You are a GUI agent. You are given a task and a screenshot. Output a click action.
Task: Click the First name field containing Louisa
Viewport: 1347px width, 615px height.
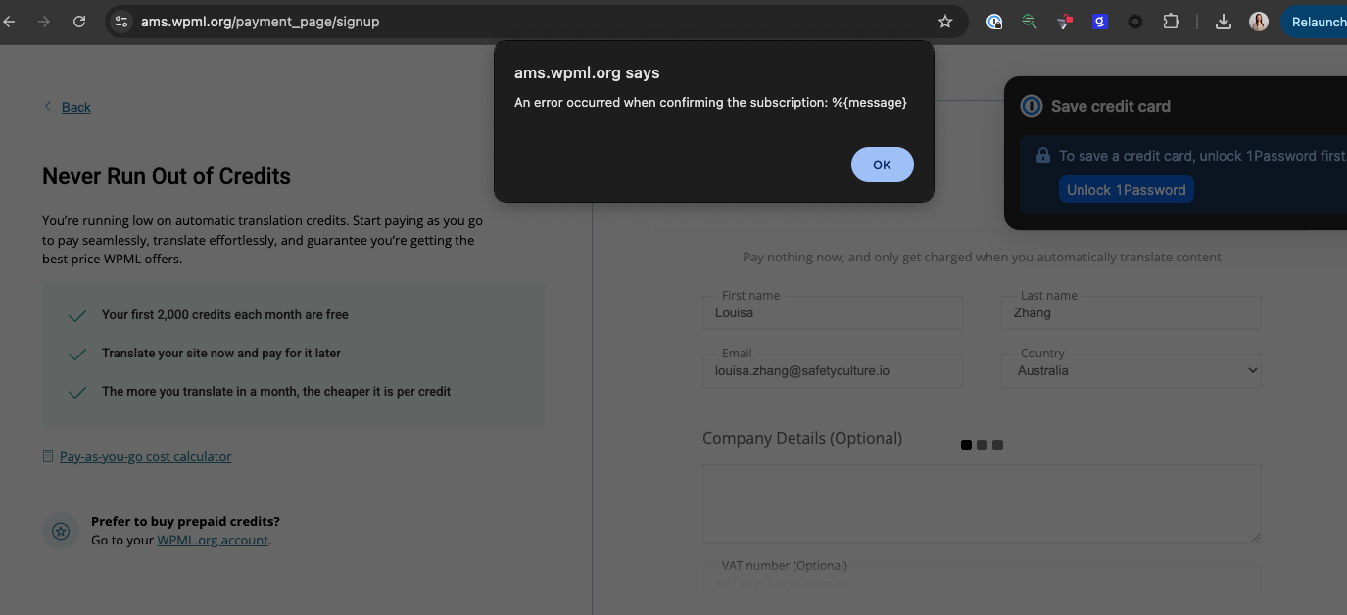(x=833, y=313)
